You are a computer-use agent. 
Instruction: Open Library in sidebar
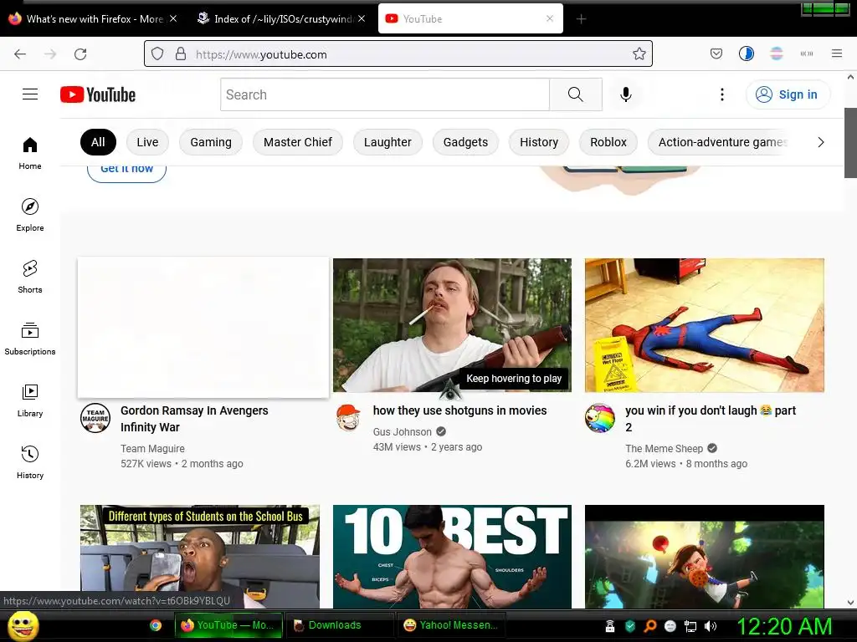tap(30, 400)
